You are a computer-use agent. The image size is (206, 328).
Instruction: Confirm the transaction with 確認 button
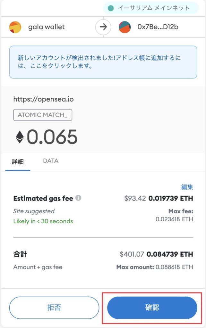pos(152,307)
